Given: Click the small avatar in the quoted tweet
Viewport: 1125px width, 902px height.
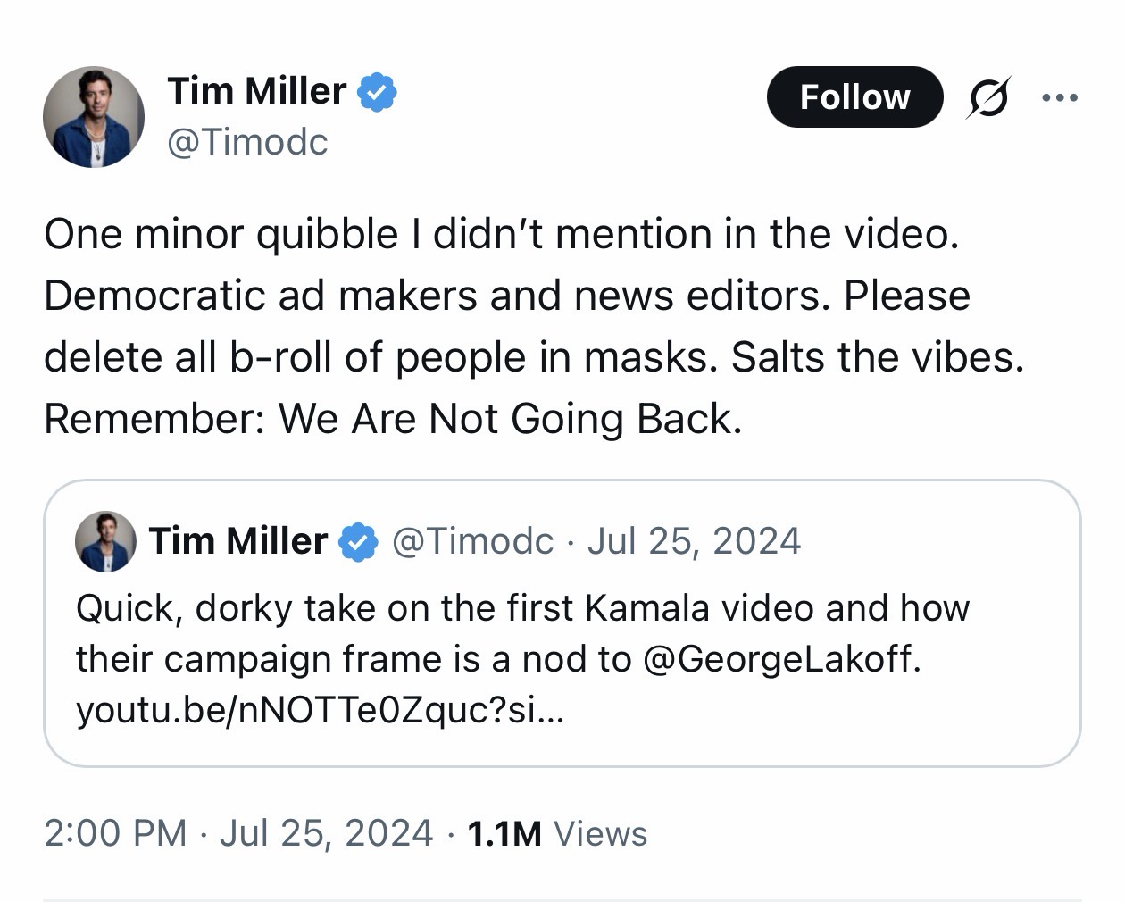Looking at the screenshot, I should (105, 541).
